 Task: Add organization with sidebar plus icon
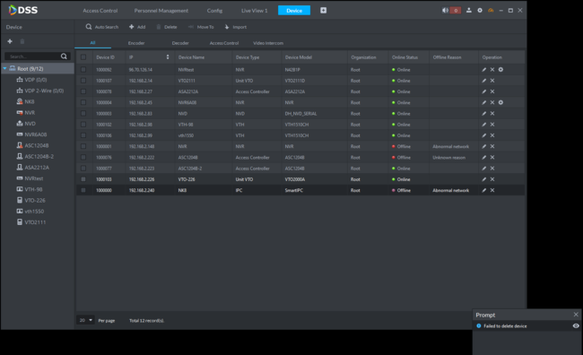[x=10, y=41]
